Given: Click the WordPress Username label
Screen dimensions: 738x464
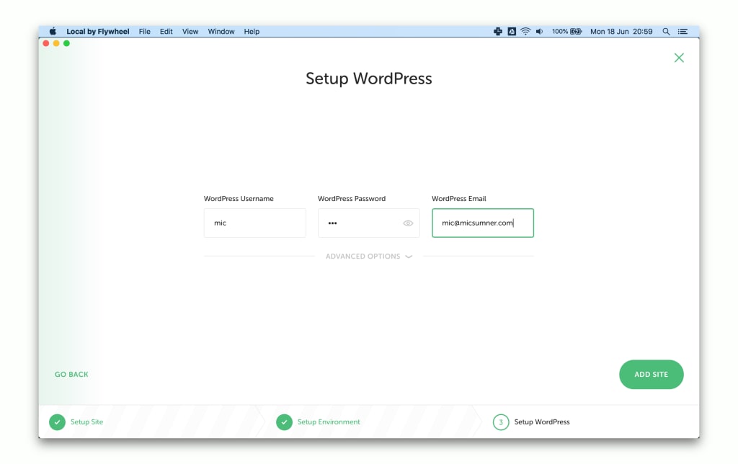Looking at the screenshot, I should tap(239, 199).
